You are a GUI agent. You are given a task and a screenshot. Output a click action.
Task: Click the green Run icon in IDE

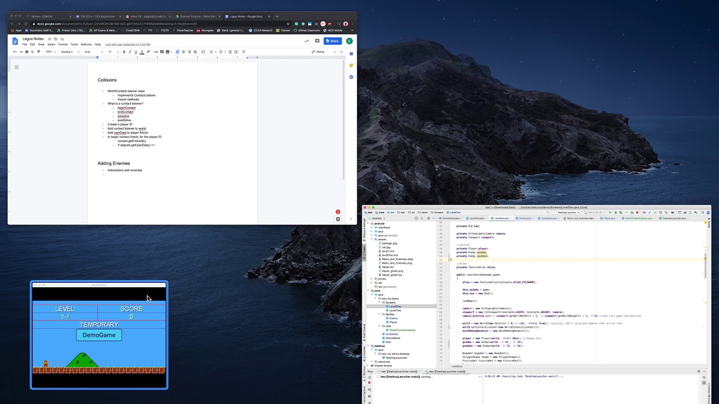coord(610,213)
